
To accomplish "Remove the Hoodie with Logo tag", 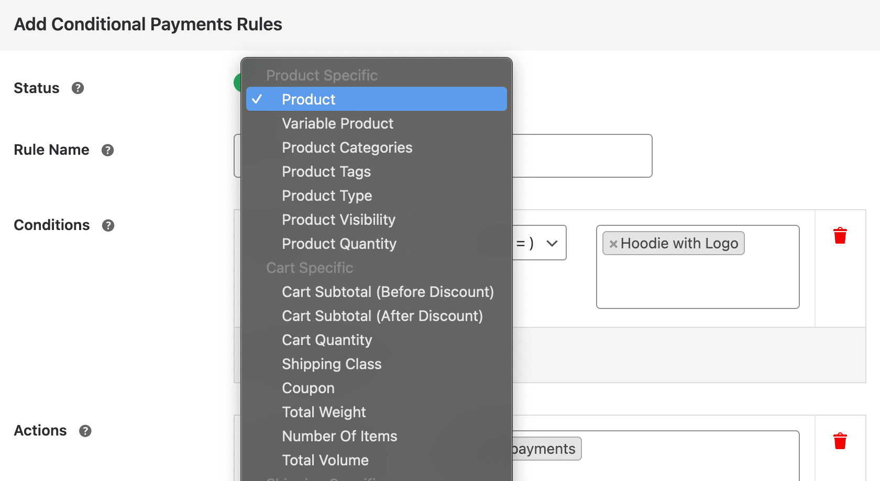I will (x=613, y=243).
